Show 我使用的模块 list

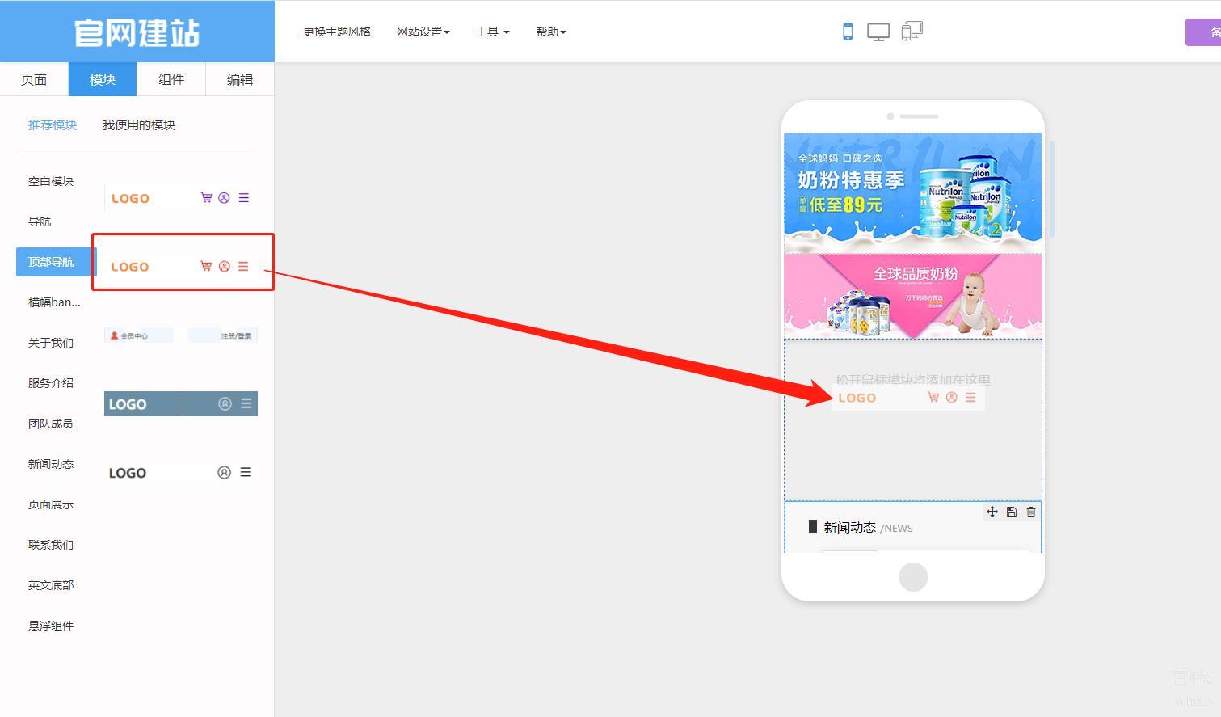tap(139, 124)
